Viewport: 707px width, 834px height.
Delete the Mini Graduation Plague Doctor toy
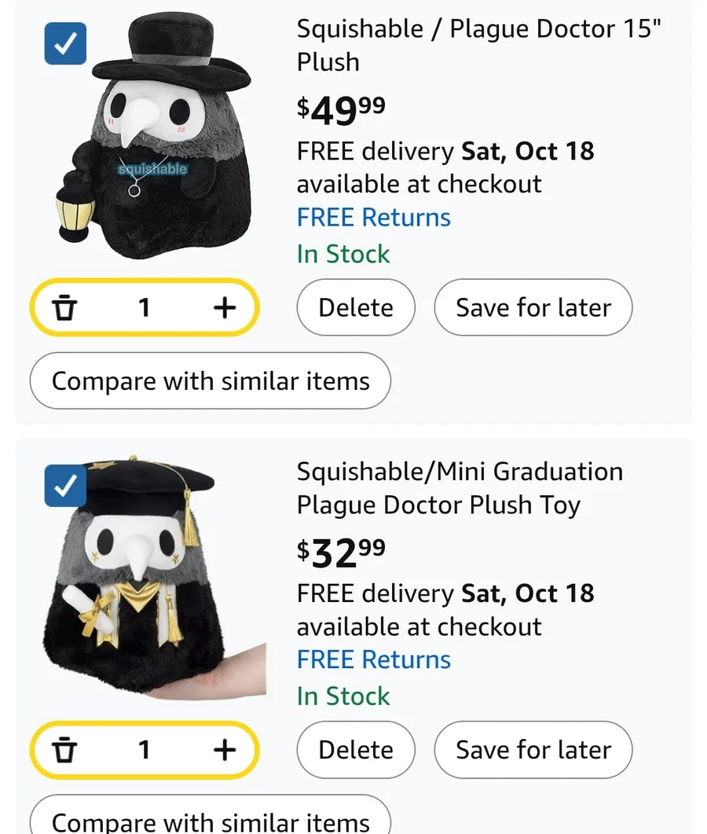pos(355,750)
